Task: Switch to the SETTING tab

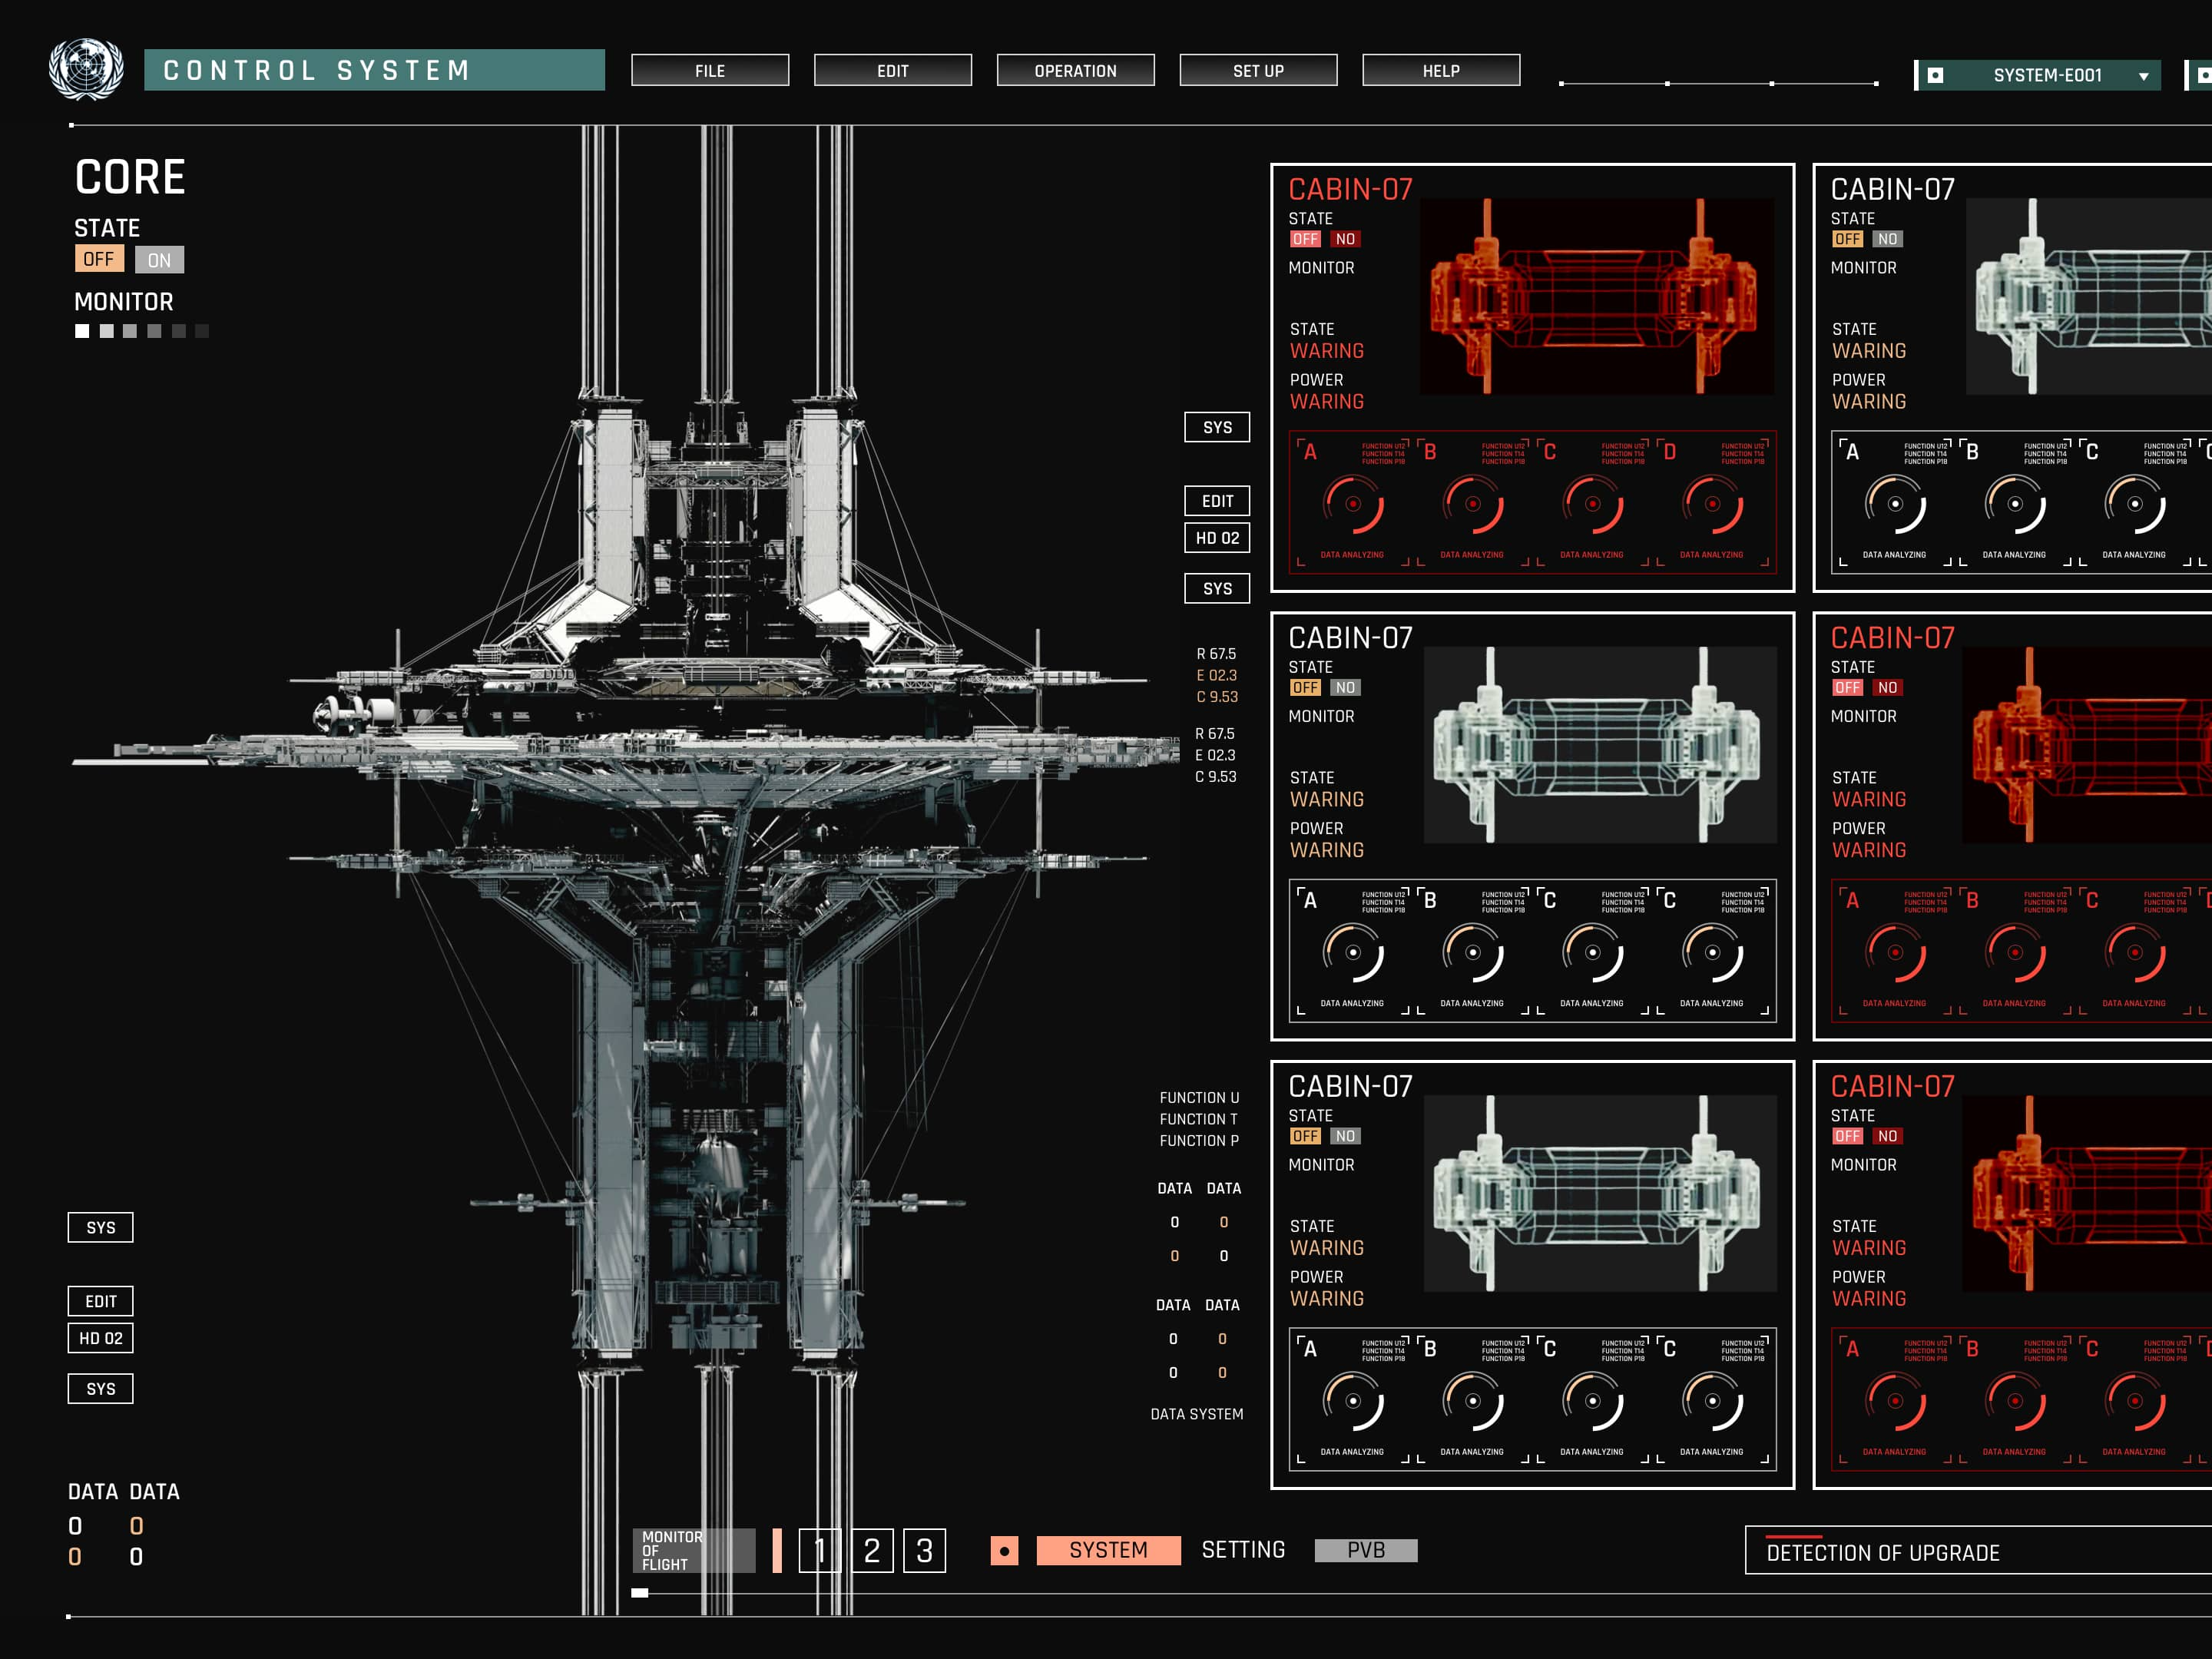Action: click(x=1242, y=1550)
